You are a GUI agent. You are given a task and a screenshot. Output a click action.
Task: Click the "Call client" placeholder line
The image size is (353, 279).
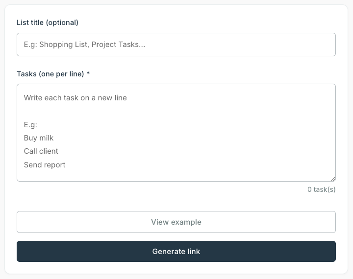pos(41,151)
